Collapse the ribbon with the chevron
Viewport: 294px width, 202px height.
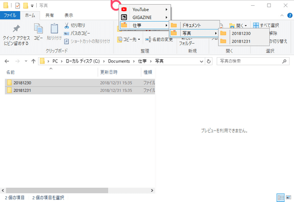pyautogui.click(x=282, y=15)
